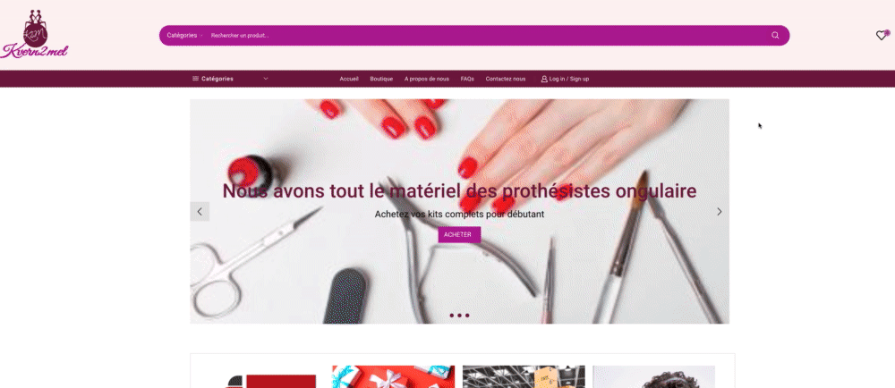Click the Catégories hamburger lines icon

click(195, 79)
